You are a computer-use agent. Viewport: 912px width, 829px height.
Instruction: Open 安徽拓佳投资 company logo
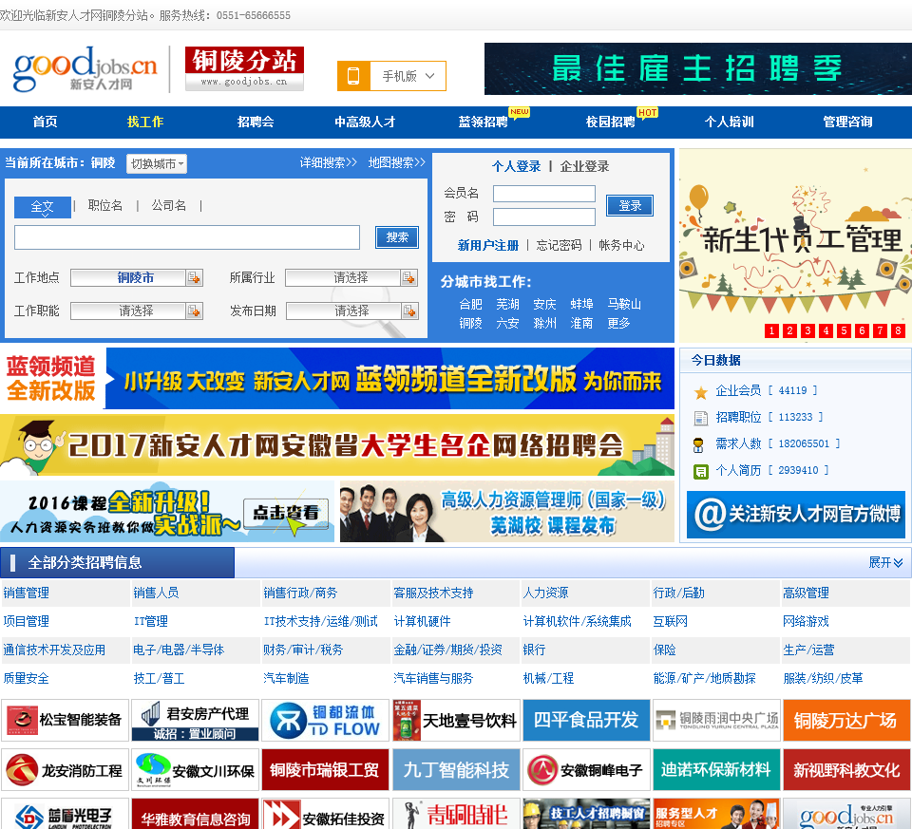[x=325, y=815]
